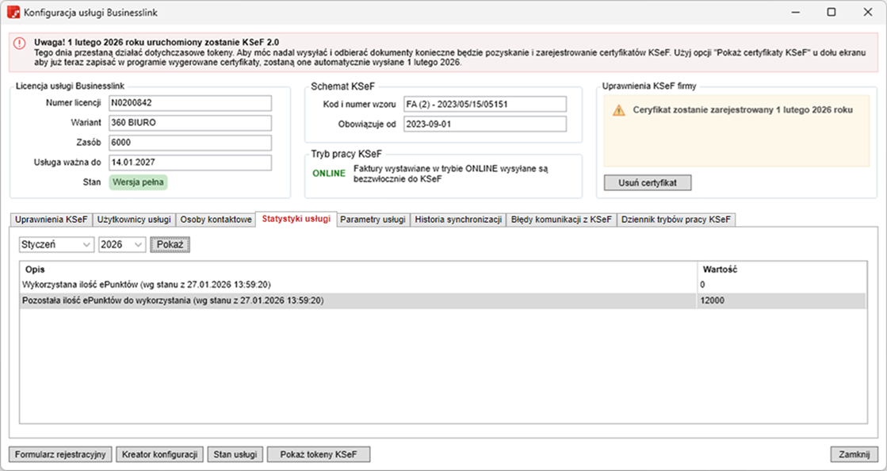Click the Numer licencji field
This screenshot has height=471, width=887.
click(189, 104)
